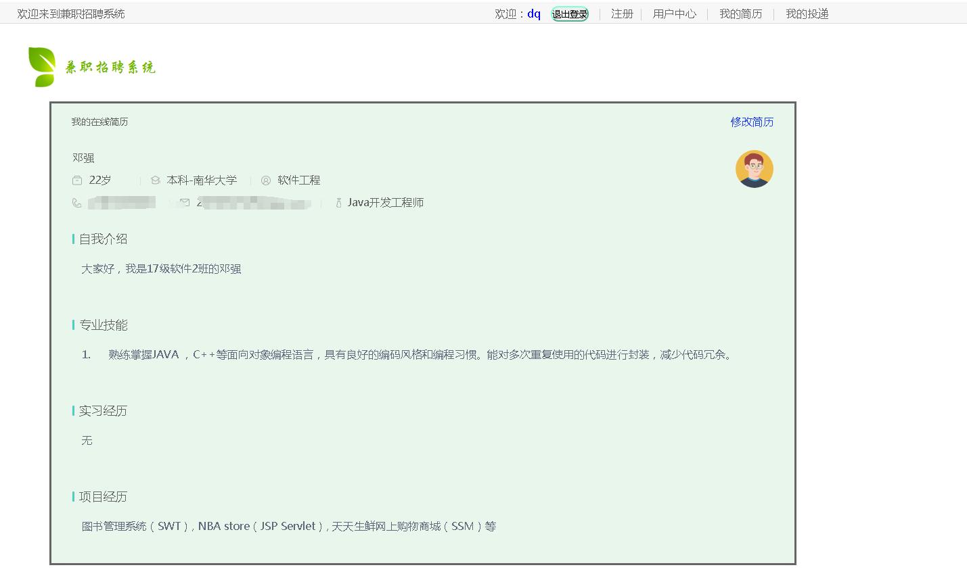
Task: Click the graduation cap icon before 本科-南华大学
Action: coord(157,180)
